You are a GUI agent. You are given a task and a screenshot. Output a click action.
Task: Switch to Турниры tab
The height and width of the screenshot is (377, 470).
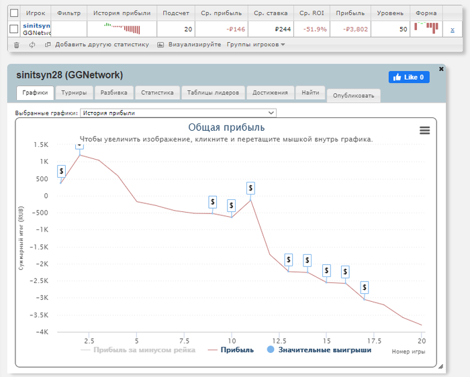pyautogui.click(x=74, y=93)
